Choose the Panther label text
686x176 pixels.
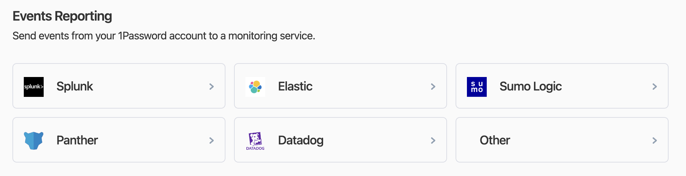tap(77, 140)
